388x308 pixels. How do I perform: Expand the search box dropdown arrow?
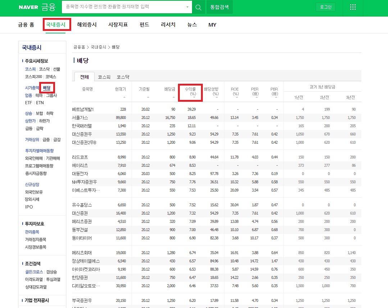click(187, 7)
